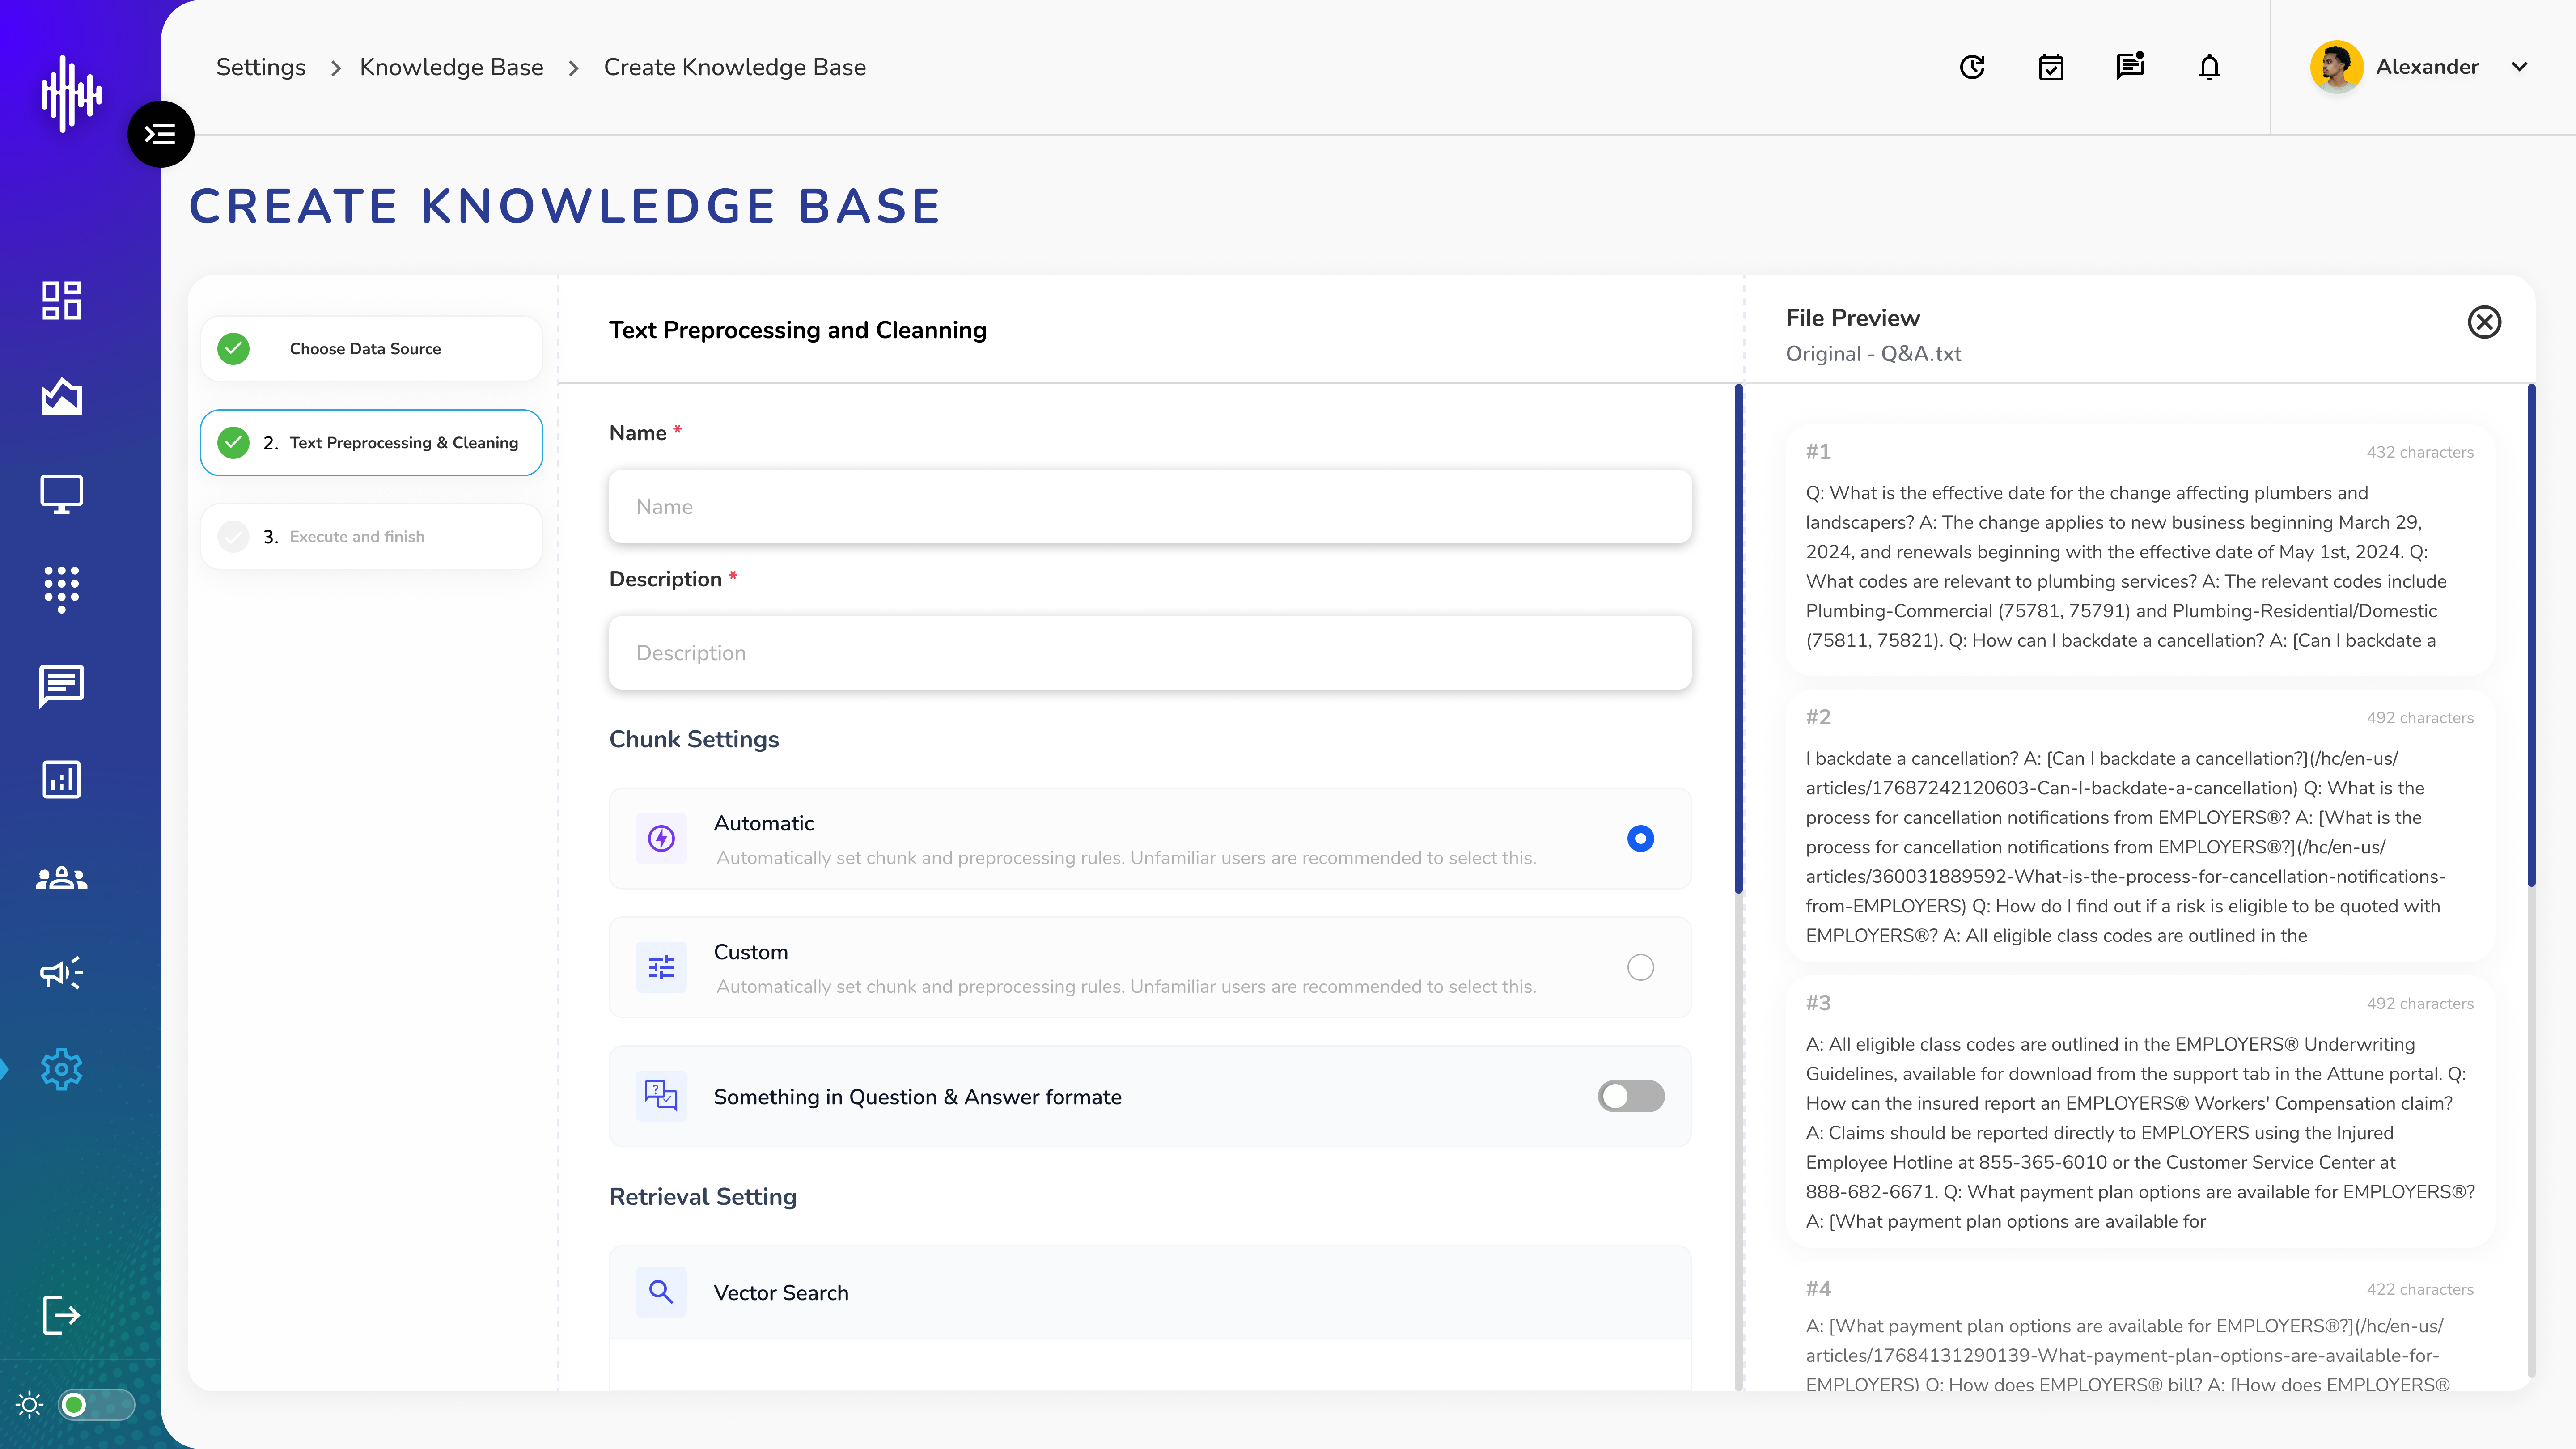Image resolution: width=2576 pixels, height=1449 pixels.
Task: Click the Retrieval Setting heading
Action: coord(702,1197)
